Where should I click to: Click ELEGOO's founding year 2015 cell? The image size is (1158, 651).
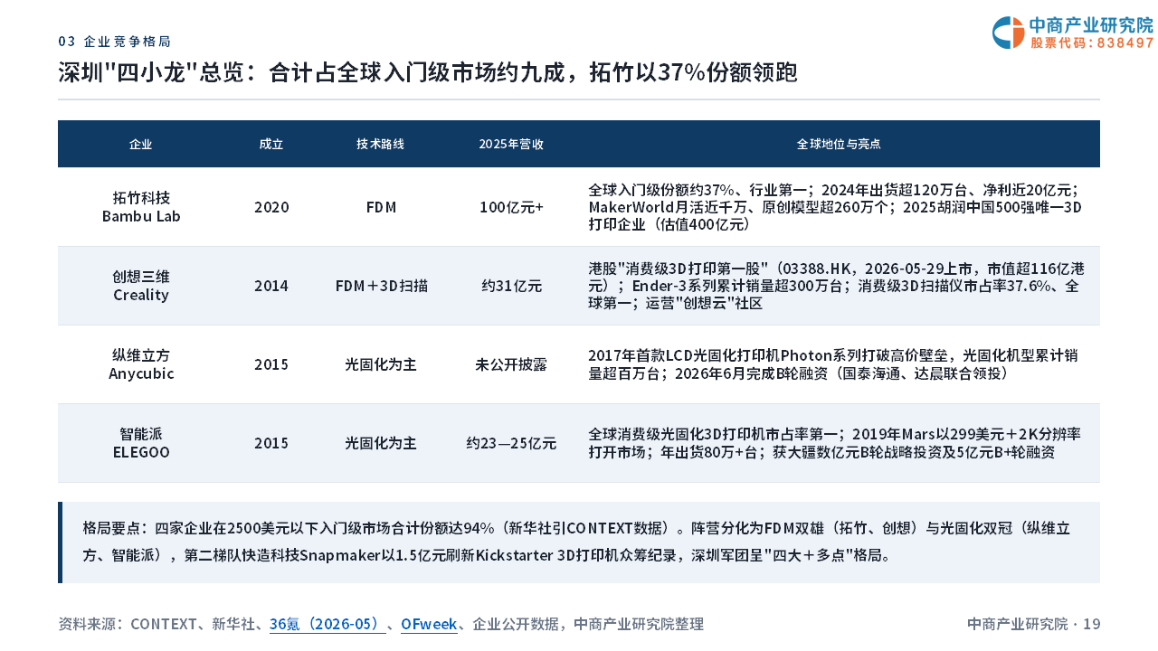pos(271,443)
